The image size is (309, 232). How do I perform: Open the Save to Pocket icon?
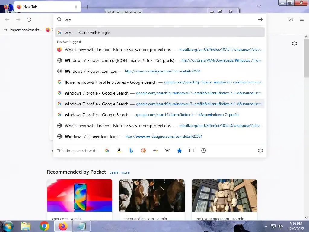(291, 19)
